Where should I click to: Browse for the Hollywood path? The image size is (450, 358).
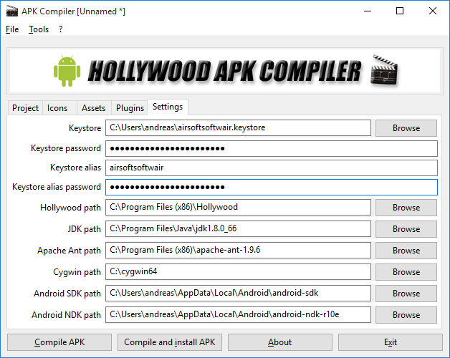coord(406,208)
